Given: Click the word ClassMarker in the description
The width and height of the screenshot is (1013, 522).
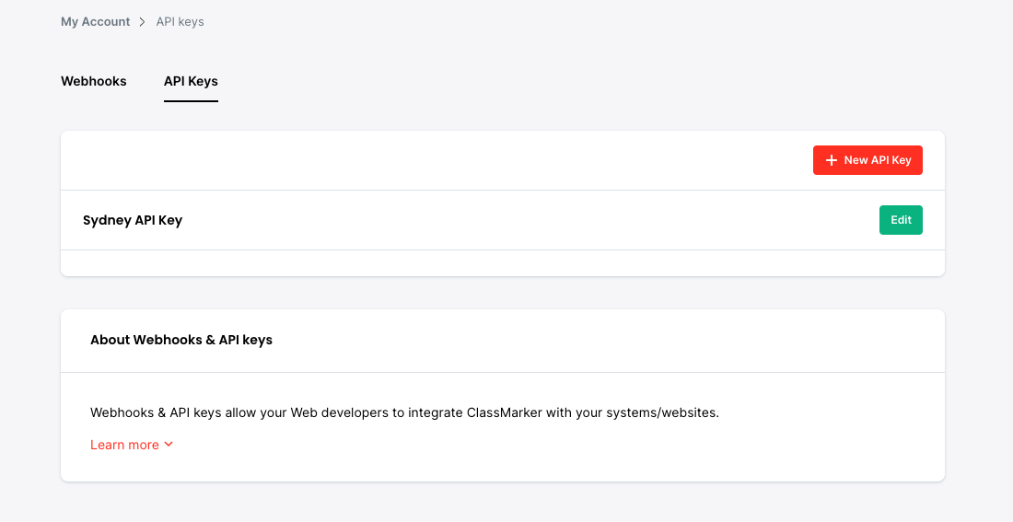Looking at the screenshot, I should pyautogui.click(x=505, y=412).
